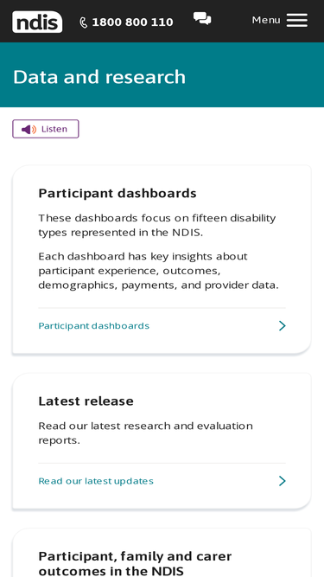The width and height of the screenshot is (324, 577).
Task: Click the ndis logo
Action: click(37, 22)
